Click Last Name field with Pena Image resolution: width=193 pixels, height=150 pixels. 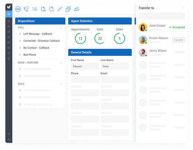(x=115, y=66)
